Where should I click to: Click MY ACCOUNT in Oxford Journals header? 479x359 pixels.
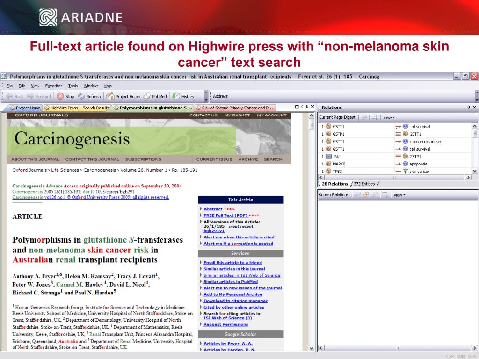point(272,115)
